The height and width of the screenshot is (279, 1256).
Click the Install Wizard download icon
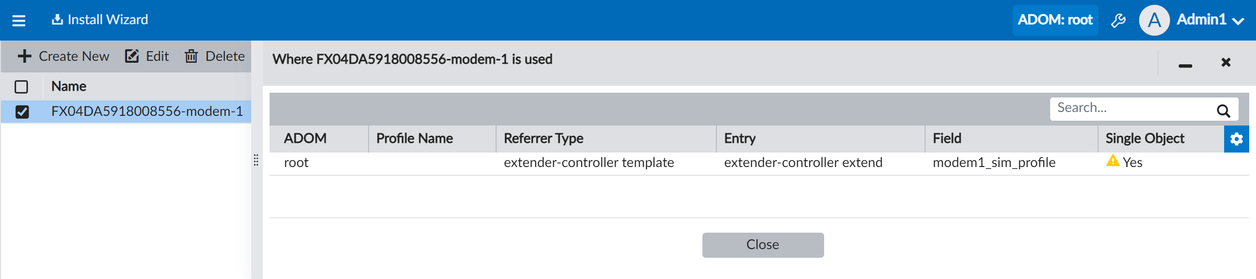(57, 19)
